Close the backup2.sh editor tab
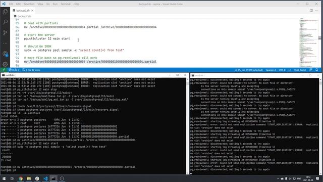Viewport: 323px width, 182px height. [32, 11]
